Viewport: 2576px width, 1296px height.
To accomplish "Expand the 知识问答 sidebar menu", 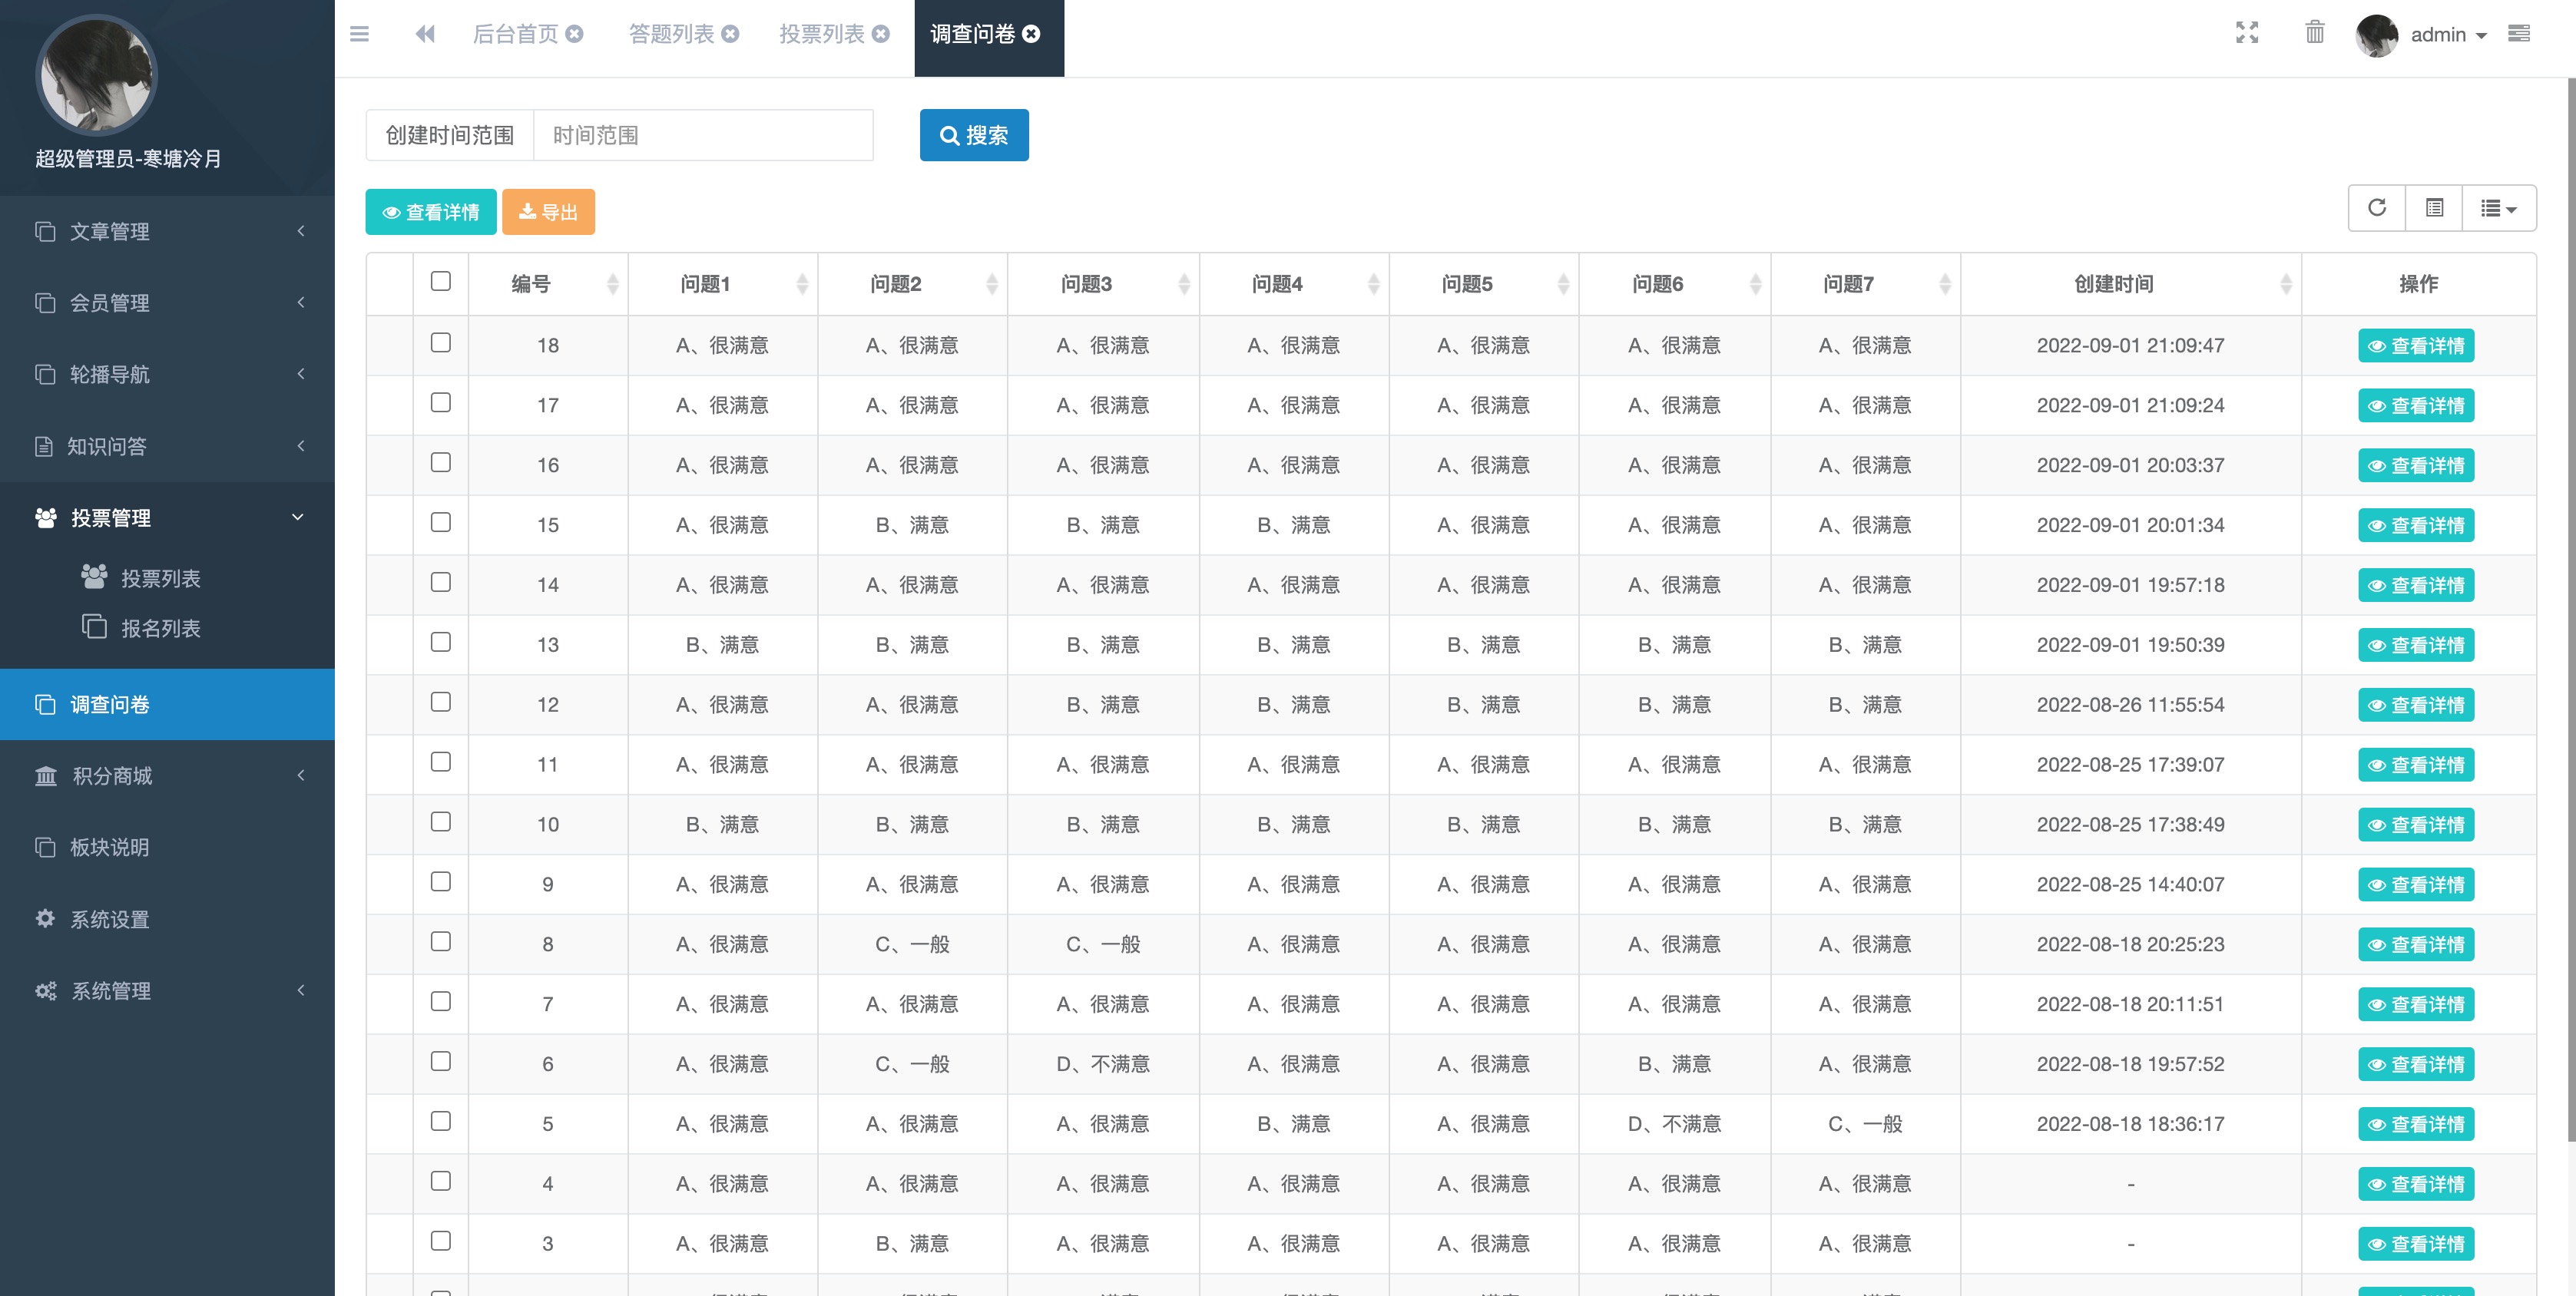I will 167,446.
